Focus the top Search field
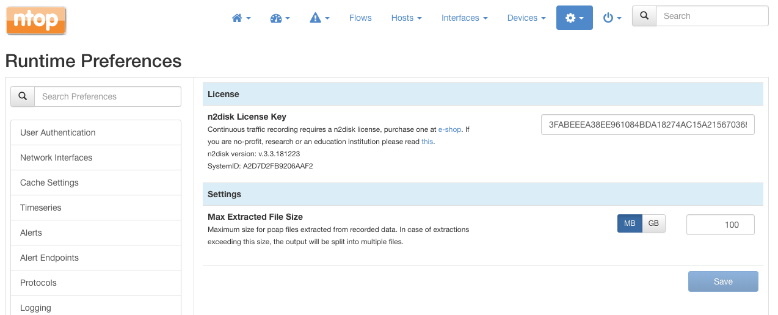This screenshot has height=315, width=778. point(712,16)
